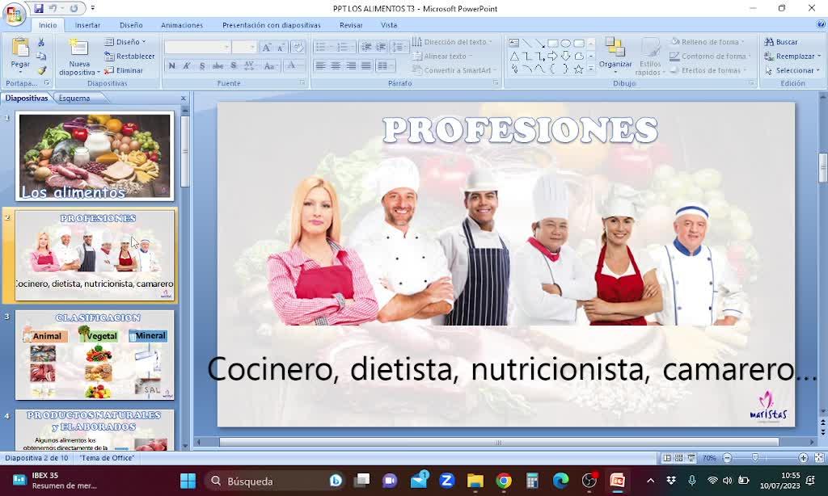Decrease font size with small A icon
Image resolution: width=828 pixels, height=496 pixels.
(x=281, y=48)
